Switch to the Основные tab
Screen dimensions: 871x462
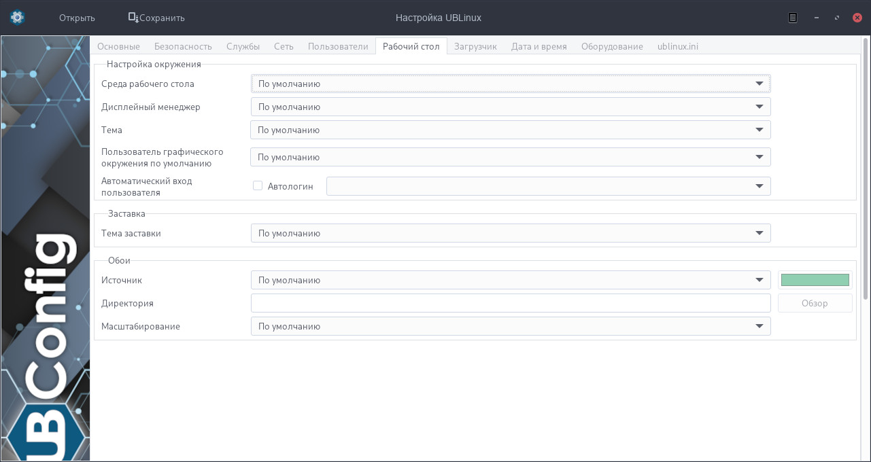click(x=118, y=46)
